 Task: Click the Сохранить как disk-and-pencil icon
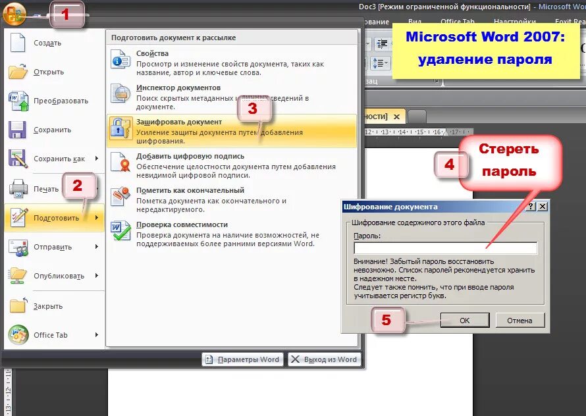[x=18, y=159]
